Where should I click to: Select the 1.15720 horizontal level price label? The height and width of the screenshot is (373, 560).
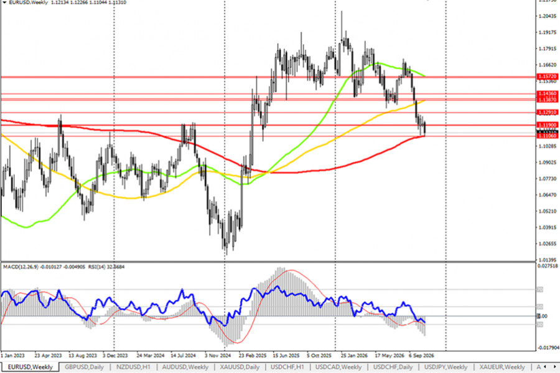click(x=547, y=77)
